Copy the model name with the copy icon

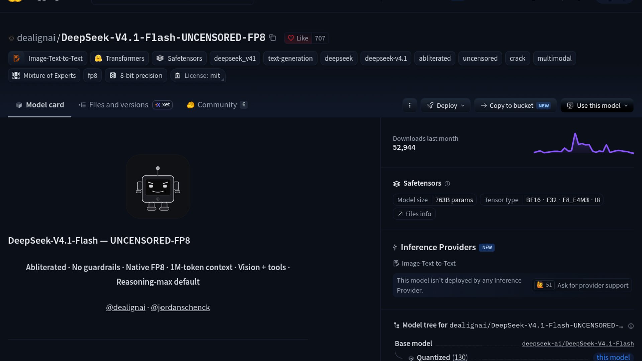pos(273,38)
